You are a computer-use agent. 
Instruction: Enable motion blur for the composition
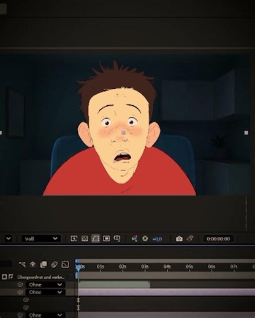[x=54, y=265]
